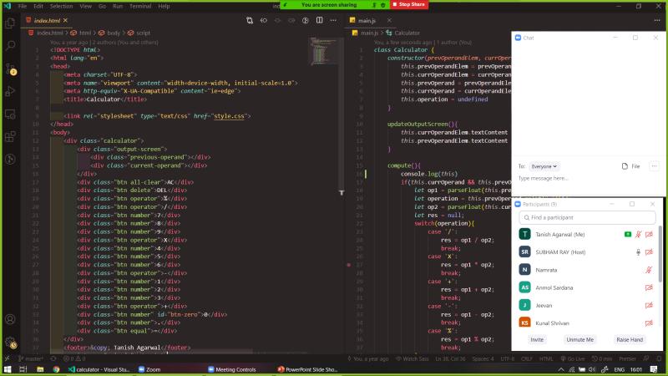The width and height of the screenshot is (668, 376).
Task: Click the shield icon in sharing bar
Action: tap(383, 5)
